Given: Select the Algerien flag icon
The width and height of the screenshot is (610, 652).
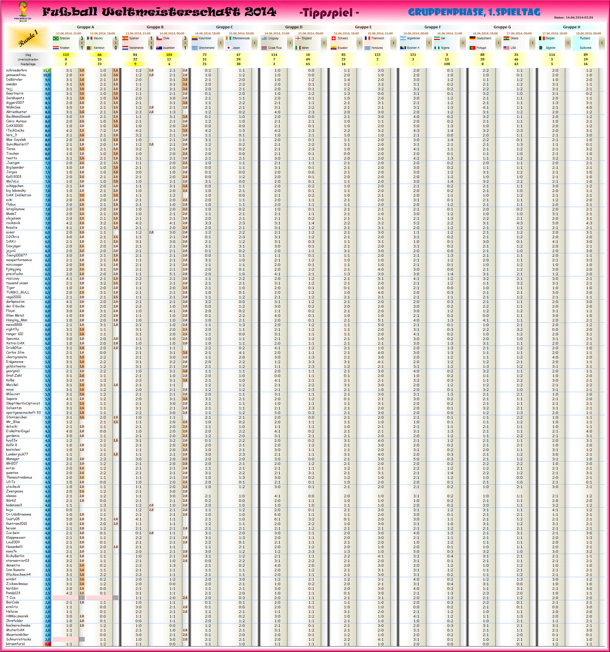Looking at the screenshot, I should click(542, 48).
